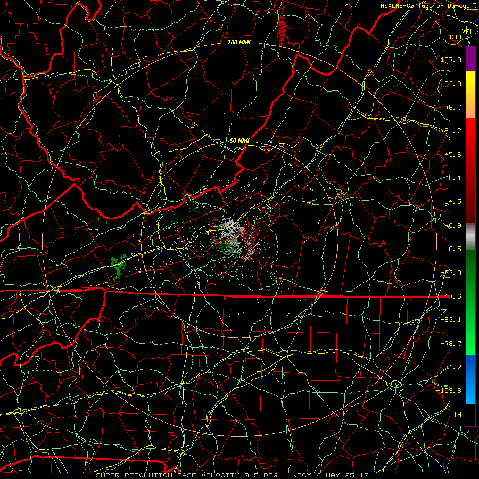Pick the purple segment of color bar
Screen dimensions: 479x479
coord(470,59)
